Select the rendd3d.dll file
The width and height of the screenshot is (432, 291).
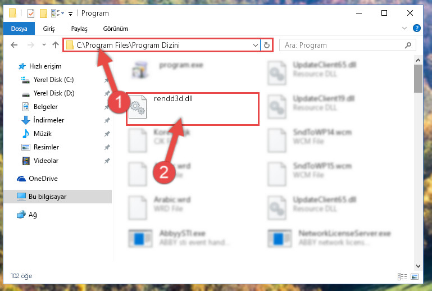click(x=173, y=99)
